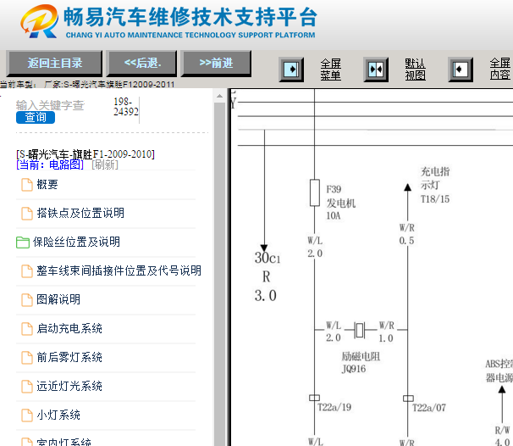Open the 小灯系统 item
Viewport: 513px width, 446px height.
(x=58, y=415)
